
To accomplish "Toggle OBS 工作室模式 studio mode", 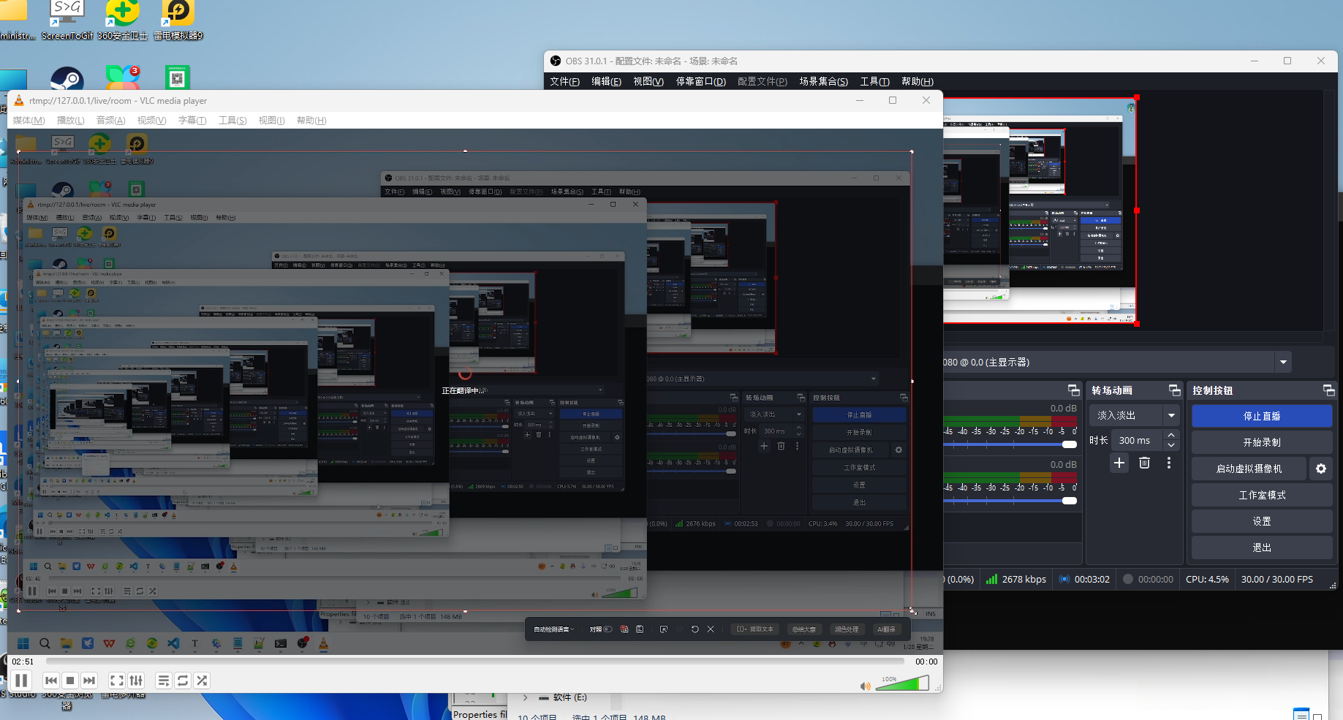I will (x=1262, y=495).
